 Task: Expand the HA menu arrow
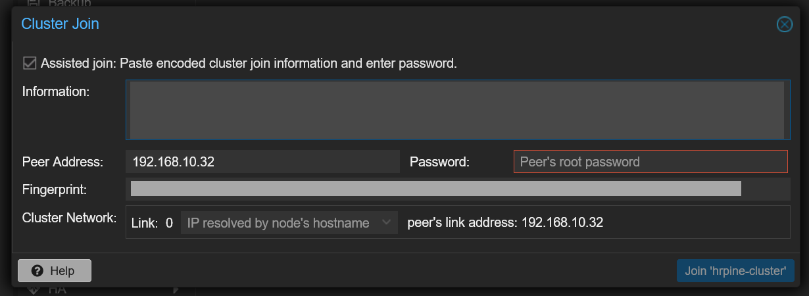point(176,290)
